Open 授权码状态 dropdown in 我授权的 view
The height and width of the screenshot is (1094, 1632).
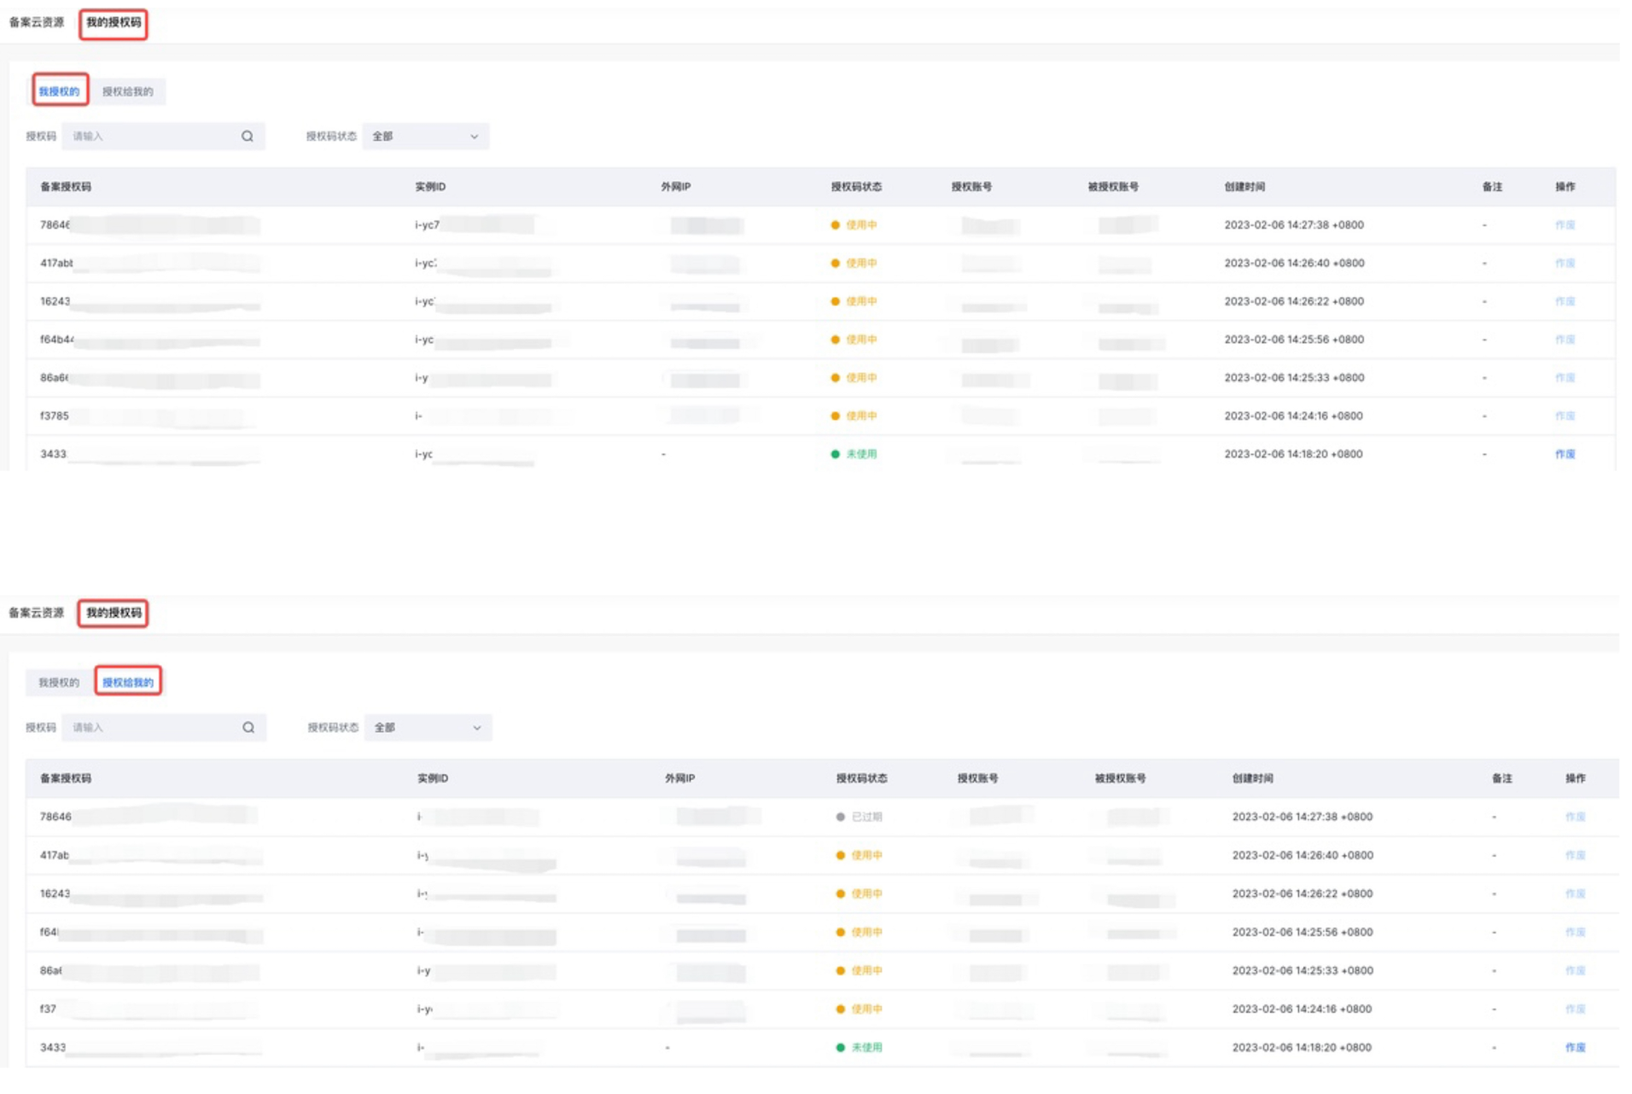point(425,136)
